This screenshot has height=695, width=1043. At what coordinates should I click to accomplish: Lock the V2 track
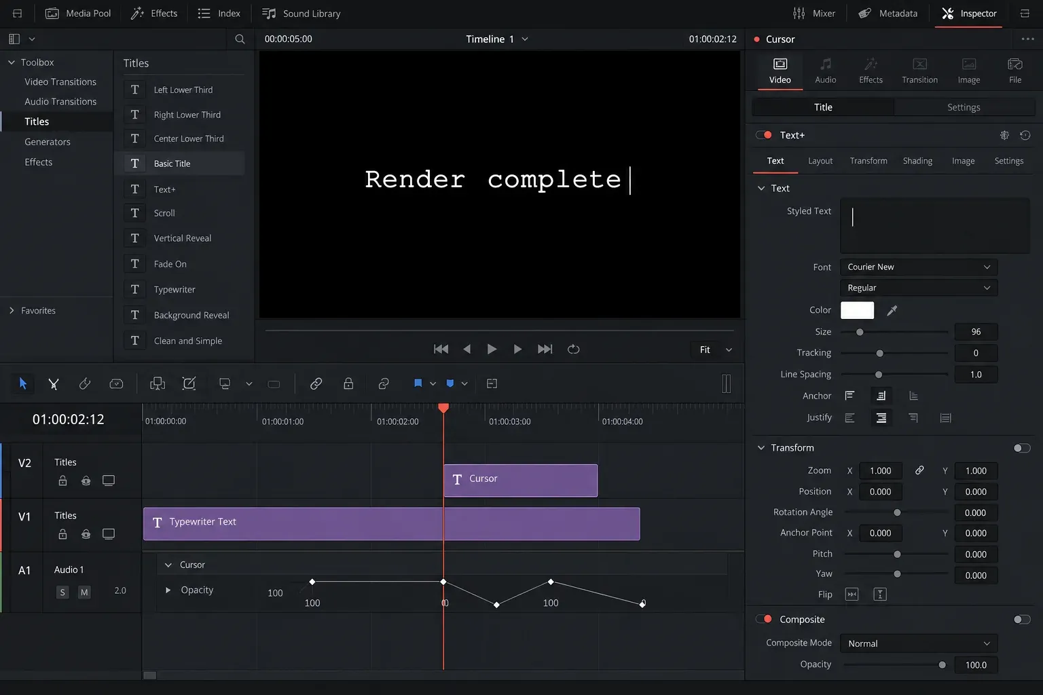point(62,481)
